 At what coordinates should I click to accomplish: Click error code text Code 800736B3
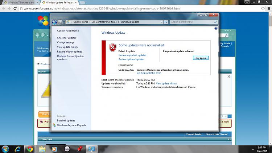(126, 70)
